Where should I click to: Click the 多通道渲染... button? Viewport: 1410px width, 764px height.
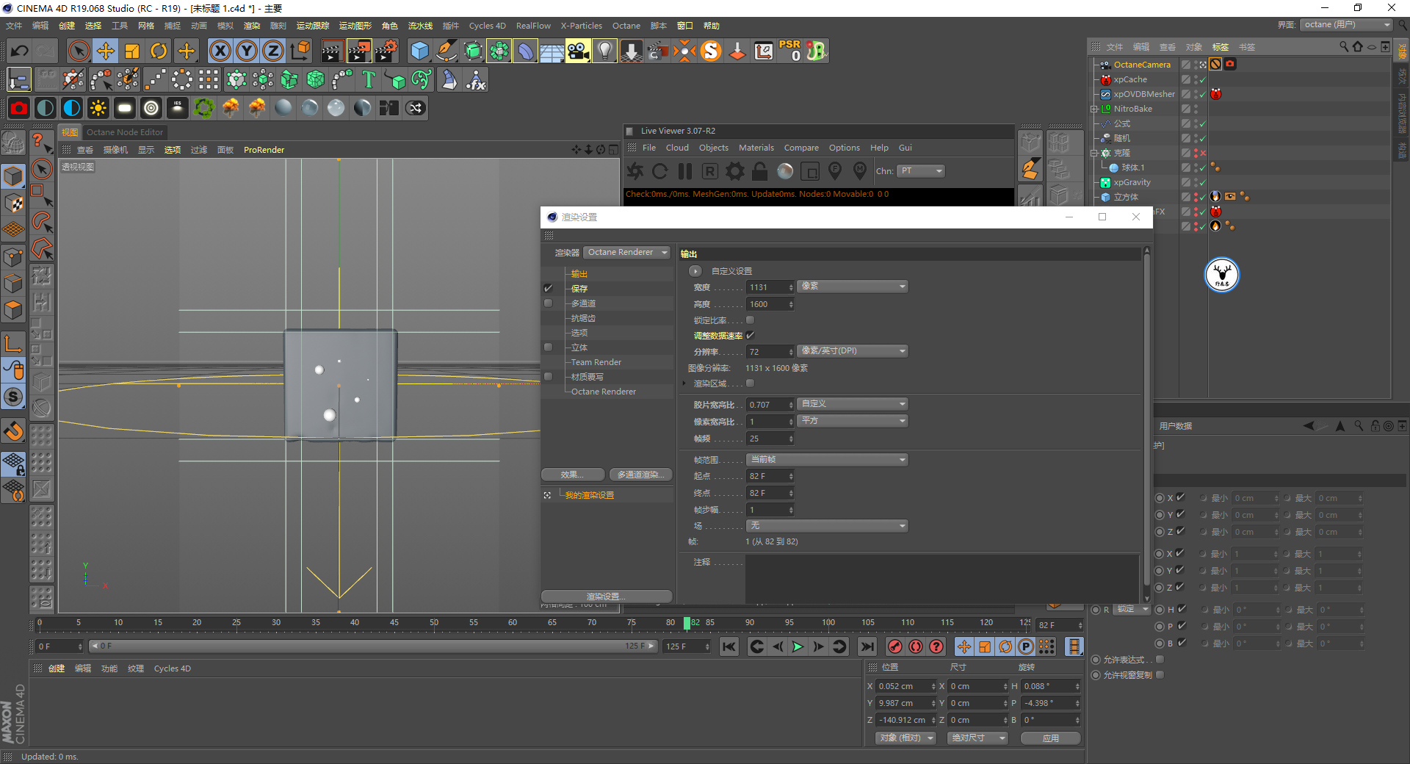(x=640, y=475)
